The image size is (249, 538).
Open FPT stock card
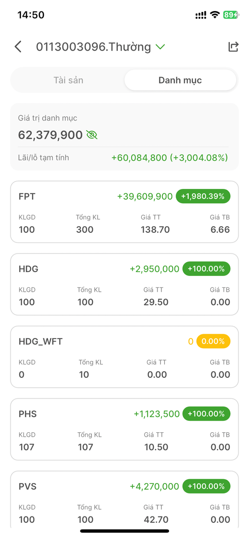coord(124,212)
